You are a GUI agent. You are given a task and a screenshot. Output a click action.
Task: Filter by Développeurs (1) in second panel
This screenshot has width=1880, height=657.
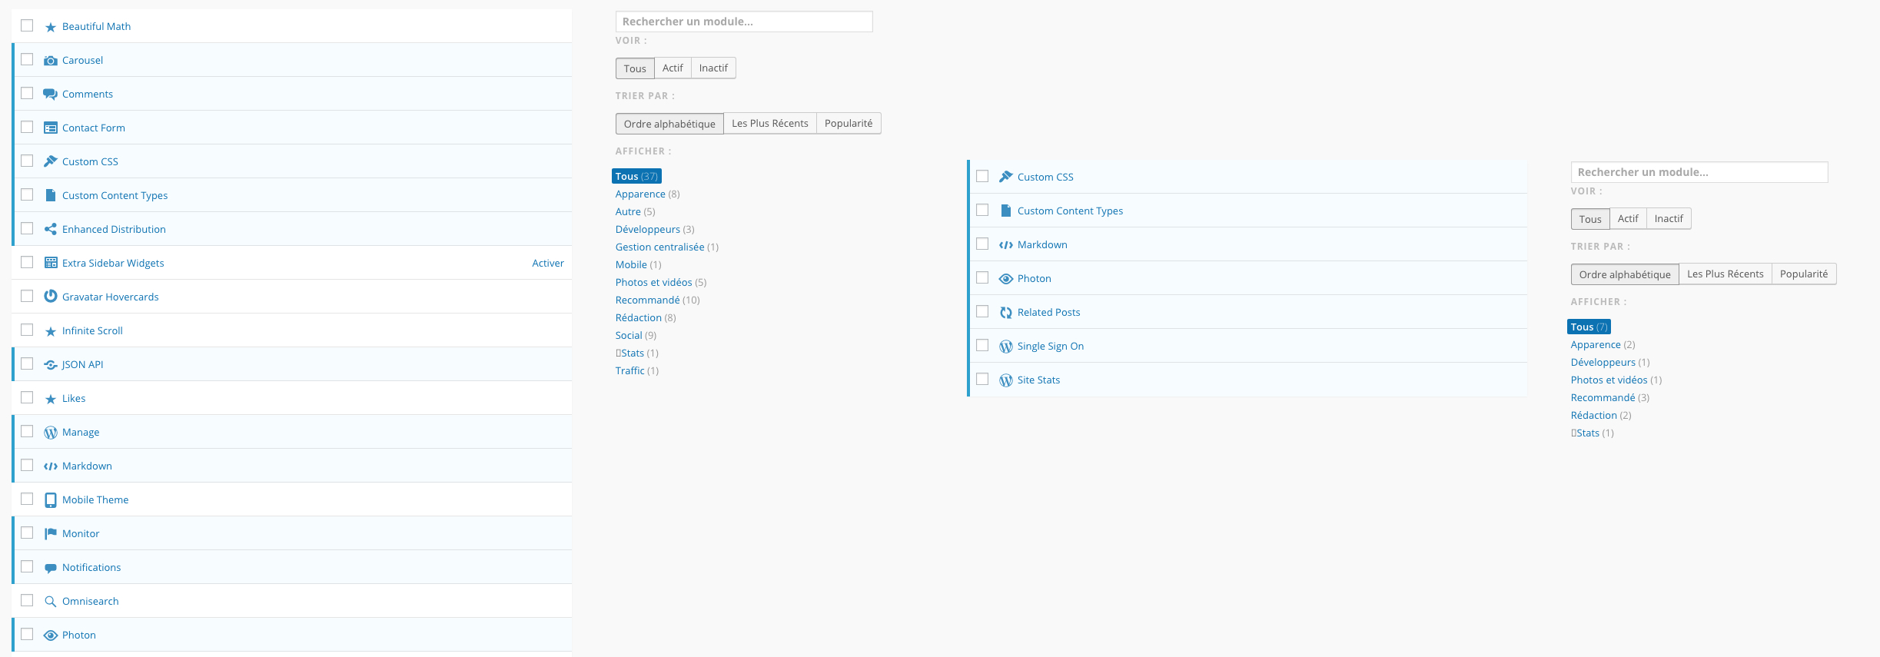[x=1610, y=363]
